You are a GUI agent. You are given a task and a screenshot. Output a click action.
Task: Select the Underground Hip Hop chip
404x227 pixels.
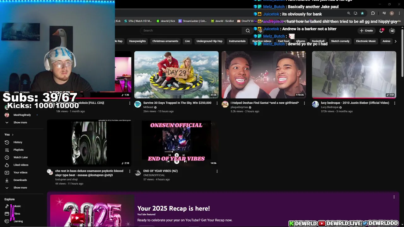point(209,41)
